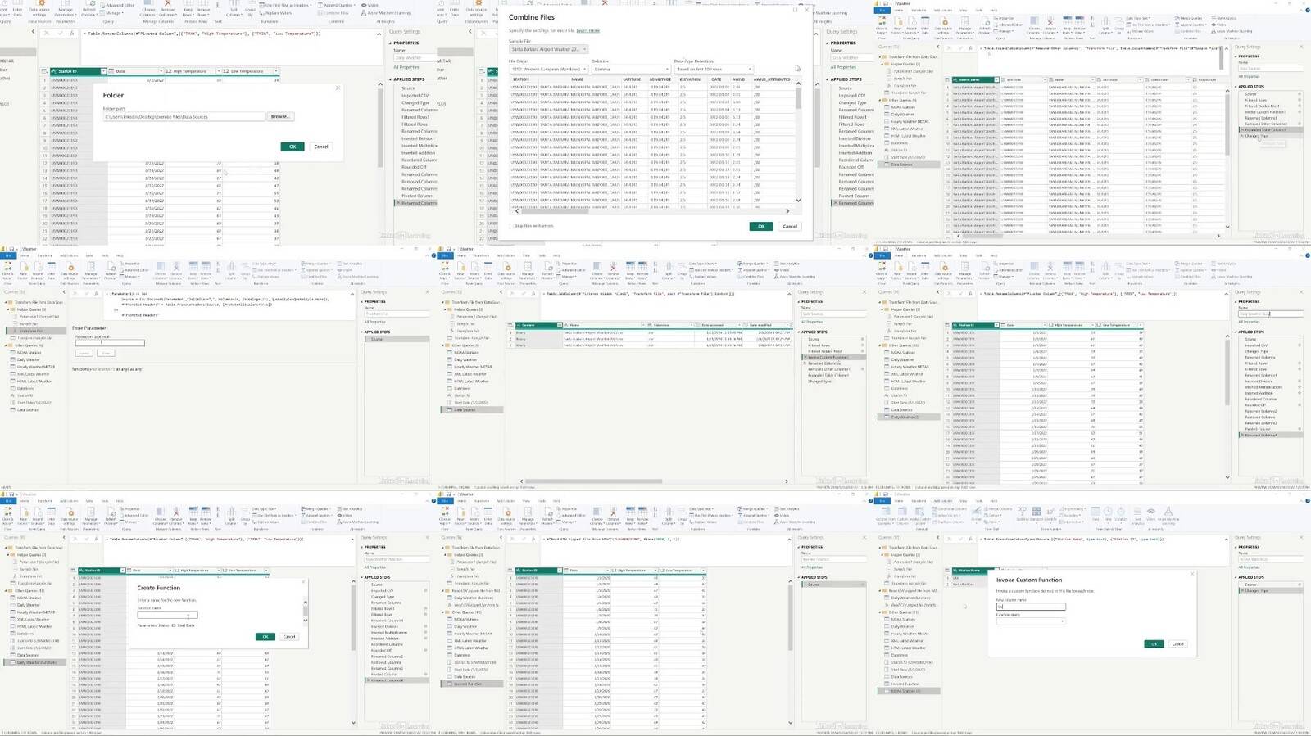
Task: Select "Rounded Off" step behind the Folder dialog
Action: click(414, 167)
